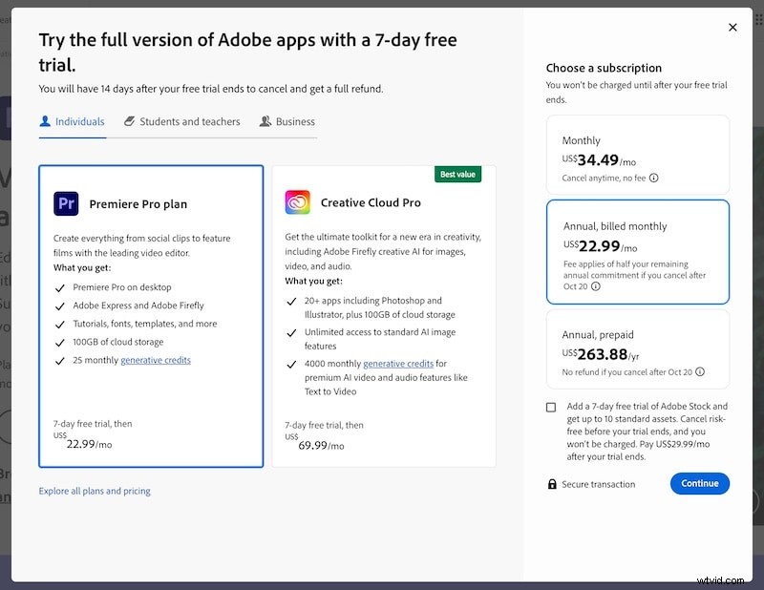This screenshot has height=590, width=764.
Task: Click the person icon on the Individuals tab
Action: click(46, 121)
